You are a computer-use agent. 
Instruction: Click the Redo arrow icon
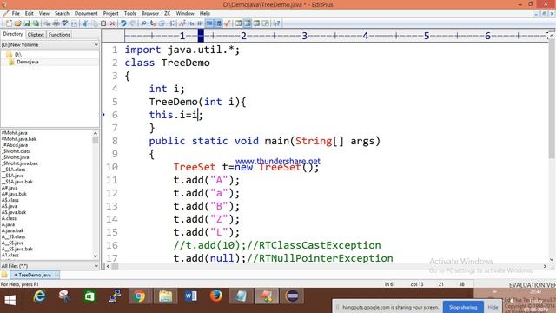(x=133, y=23)
